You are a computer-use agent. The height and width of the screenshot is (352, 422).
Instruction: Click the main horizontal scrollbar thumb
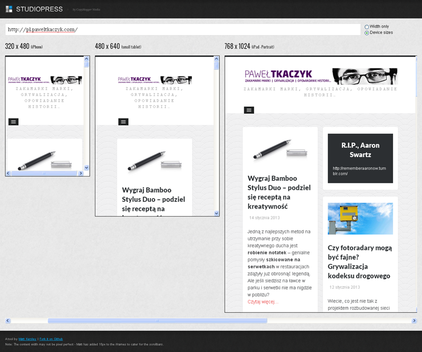pos(157,320)
